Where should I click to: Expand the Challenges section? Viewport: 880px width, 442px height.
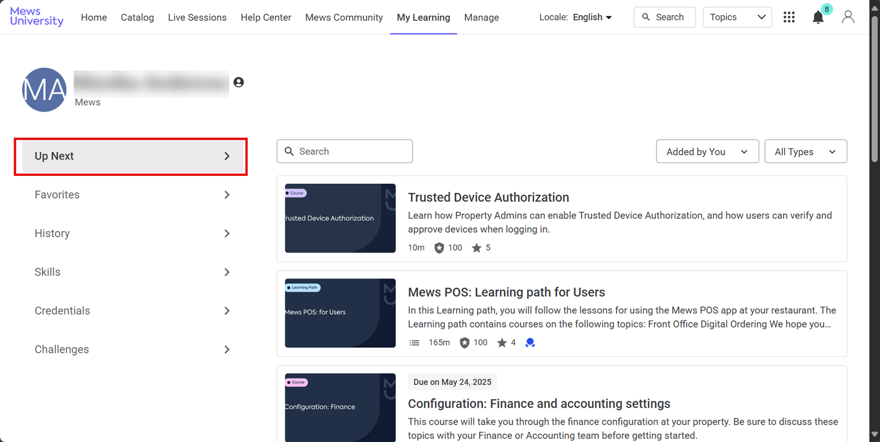(133, 350)
